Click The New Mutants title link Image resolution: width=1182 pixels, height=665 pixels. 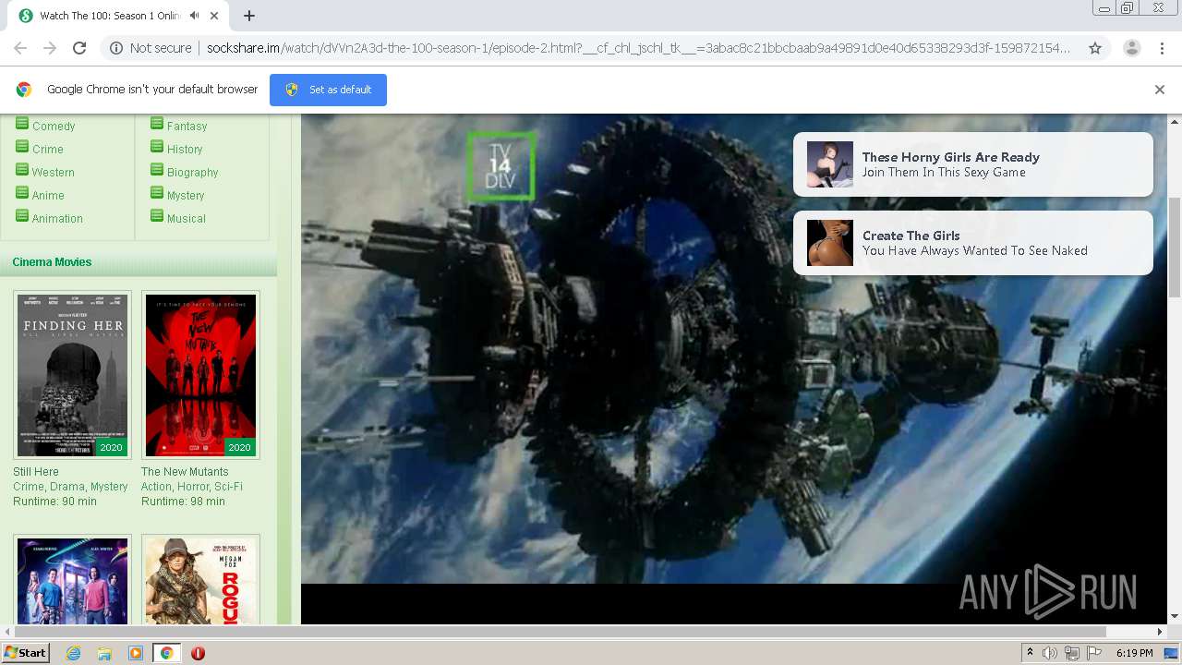tap(185, 472)
